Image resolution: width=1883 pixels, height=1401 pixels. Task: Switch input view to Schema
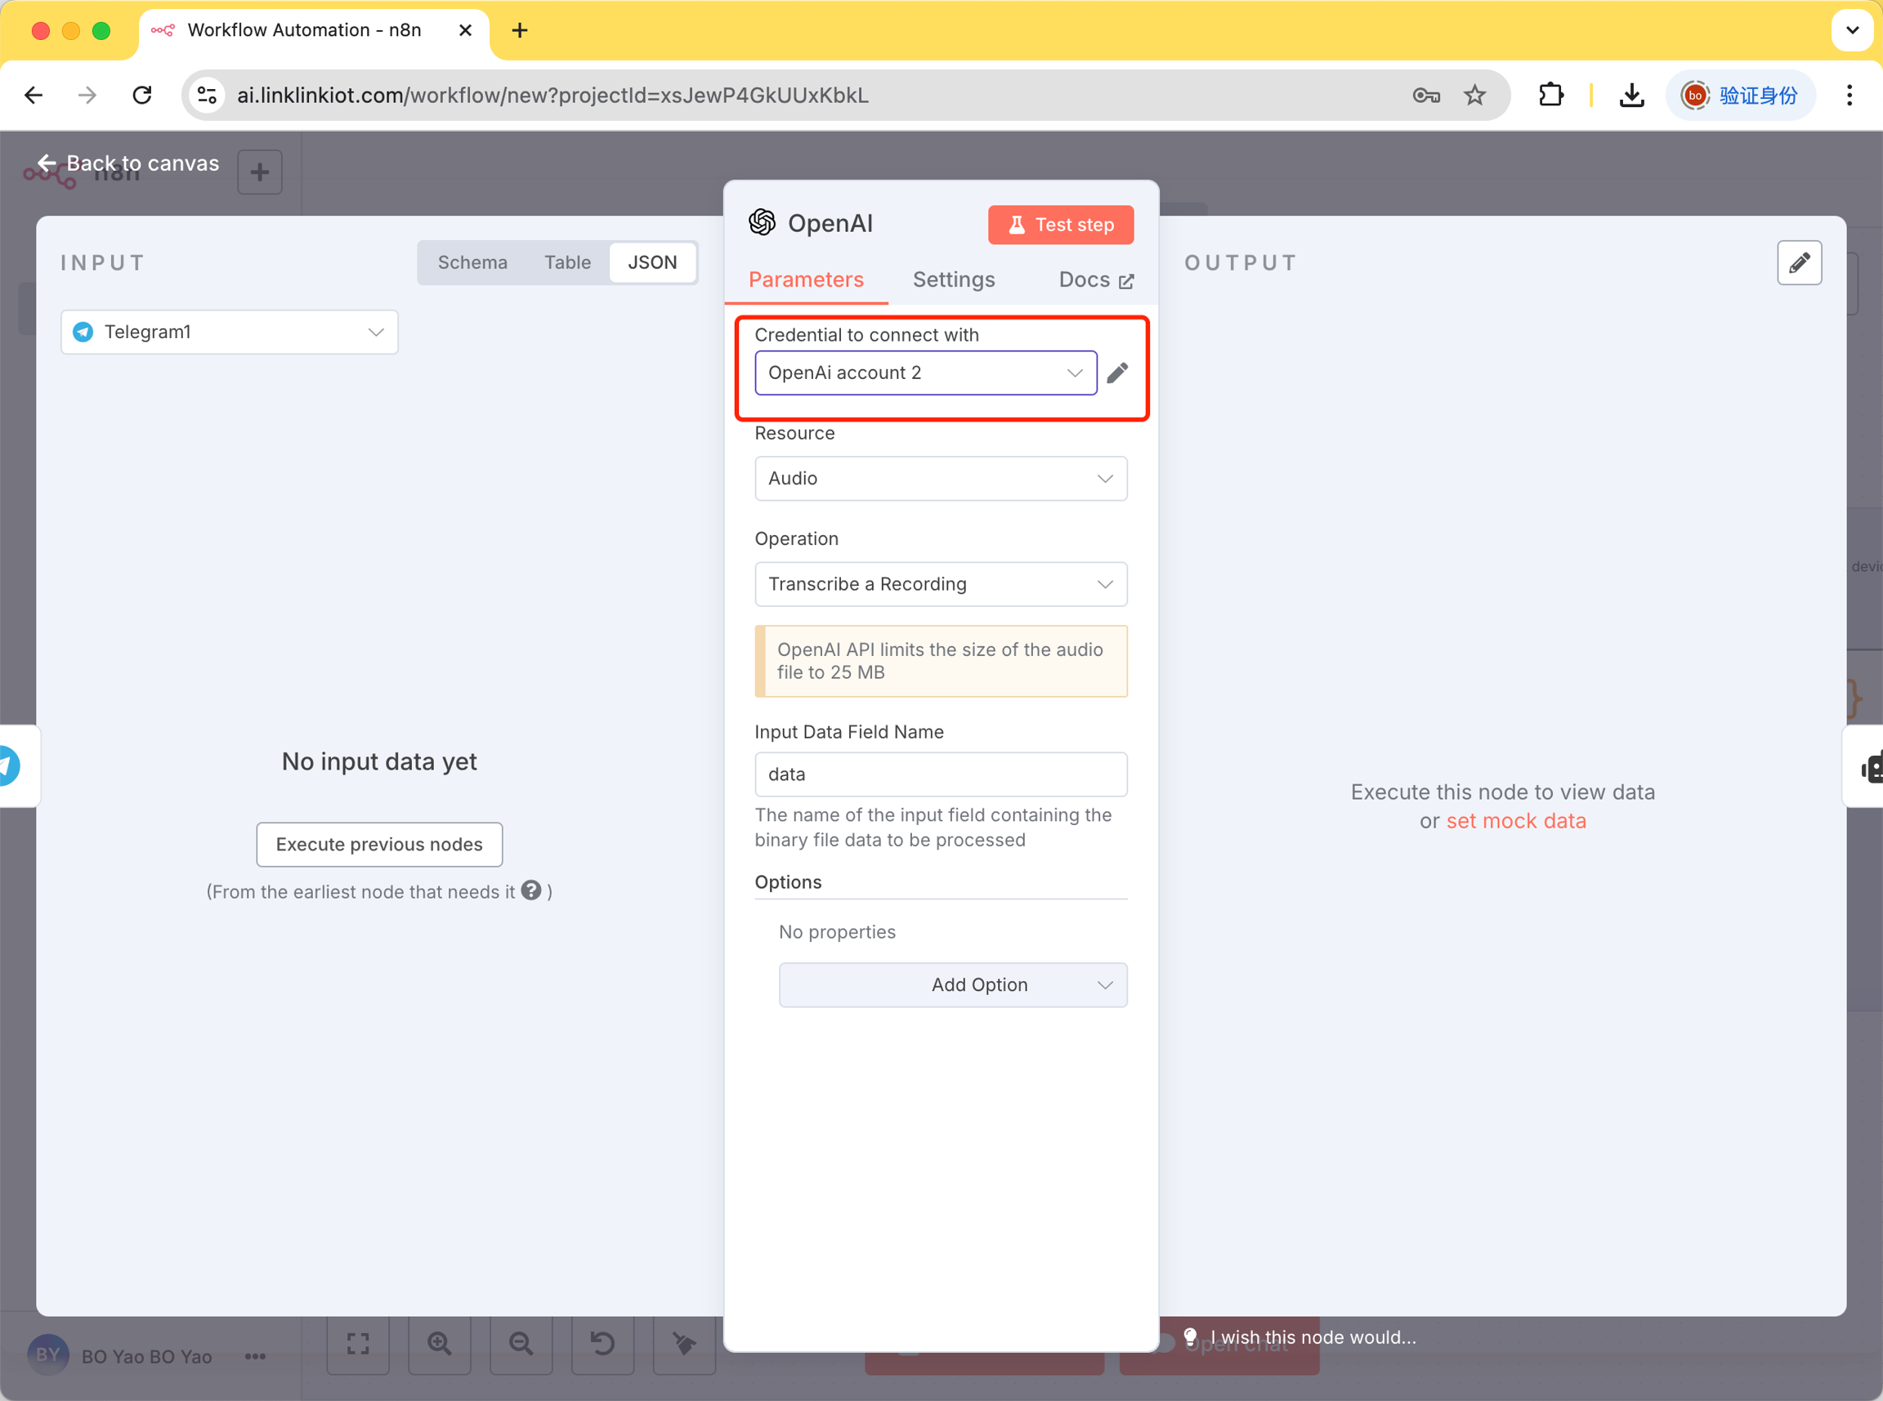472,263
